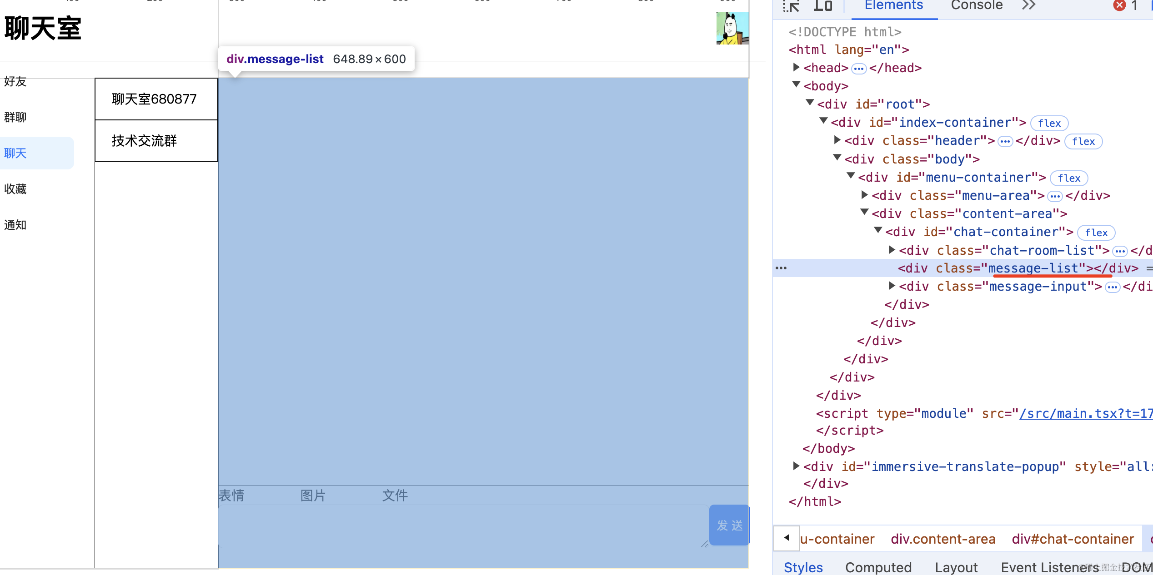
Task: Toggle the flex badge on index-container
Action: [x=1049, y=123]
